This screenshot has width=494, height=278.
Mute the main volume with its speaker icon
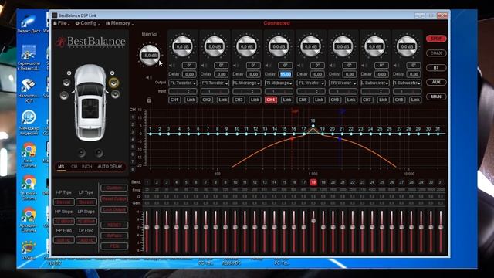(x=149, y=77)
